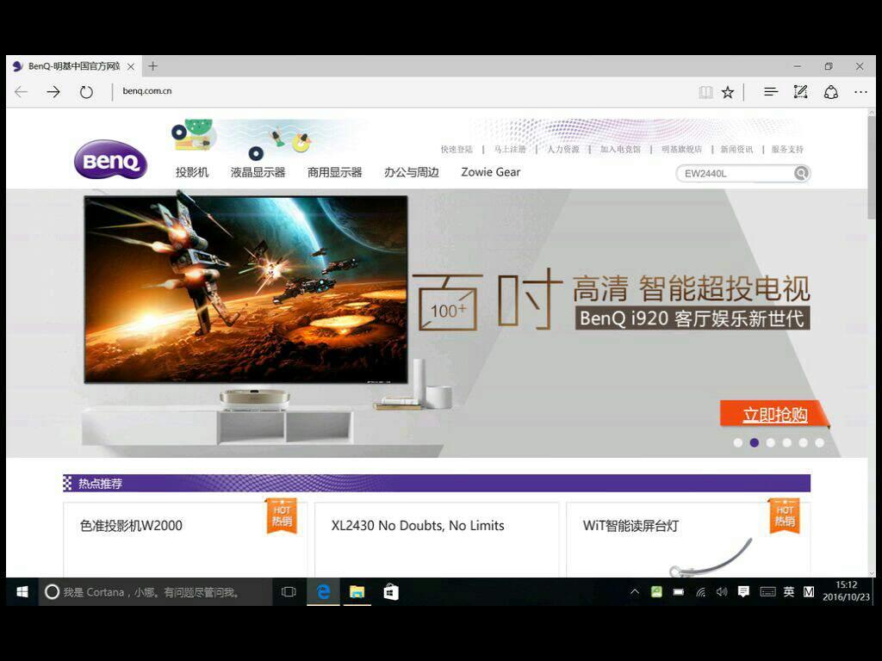
Task: Open the 办公与周边 menu
Action: [412, 172]
